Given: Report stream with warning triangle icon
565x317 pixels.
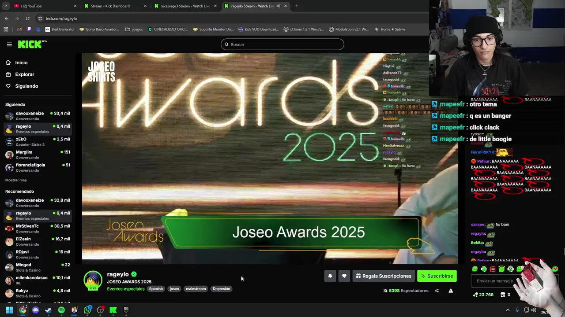Looking at the screenshot, I should click(451, 291).
